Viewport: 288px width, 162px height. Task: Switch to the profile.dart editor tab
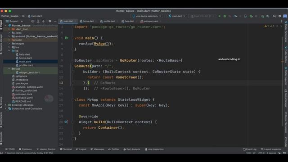point(109,21)
